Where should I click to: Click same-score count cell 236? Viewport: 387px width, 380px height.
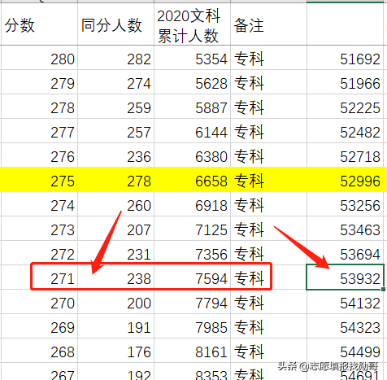[115, 155]
